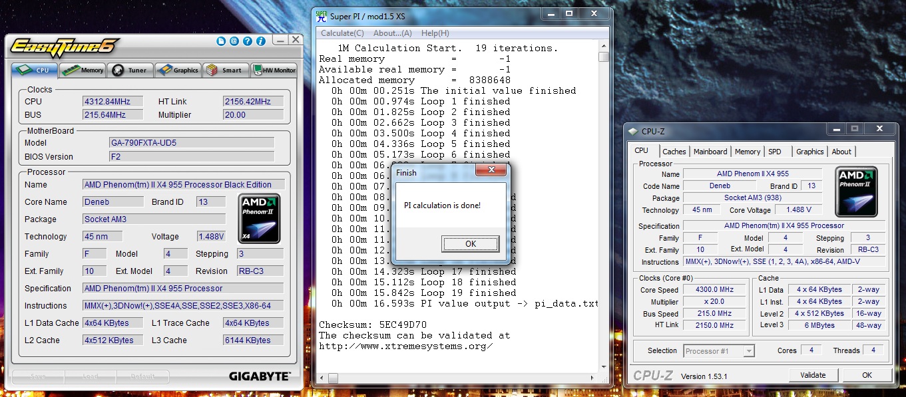This screenshot has height=397, width=906.
Task: Click the BUS value 215.64MHz field
Action: pos(113,115)
